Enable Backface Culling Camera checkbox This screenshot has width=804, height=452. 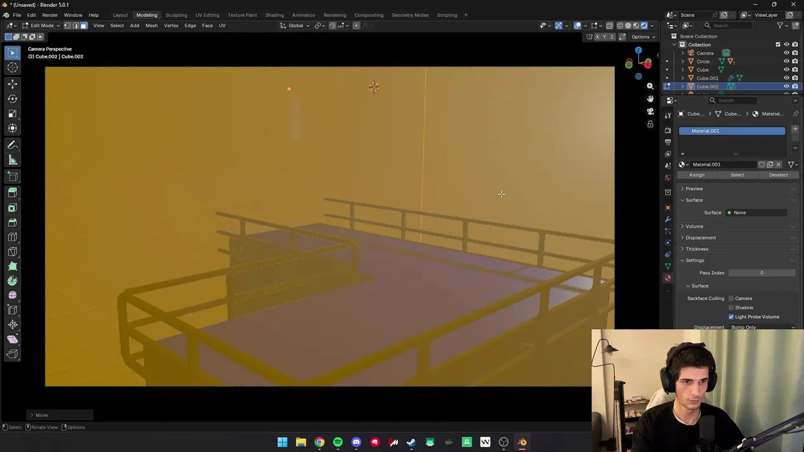(x=731, y=298)
